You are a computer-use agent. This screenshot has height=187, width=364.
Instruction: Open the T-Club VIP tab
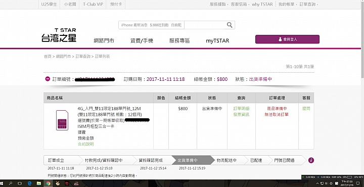pyautogui.click(x=93, y=4)
